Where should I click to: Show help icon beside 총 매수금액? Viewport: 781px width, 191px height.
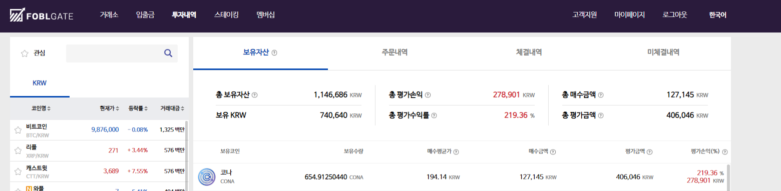(601, 94)
